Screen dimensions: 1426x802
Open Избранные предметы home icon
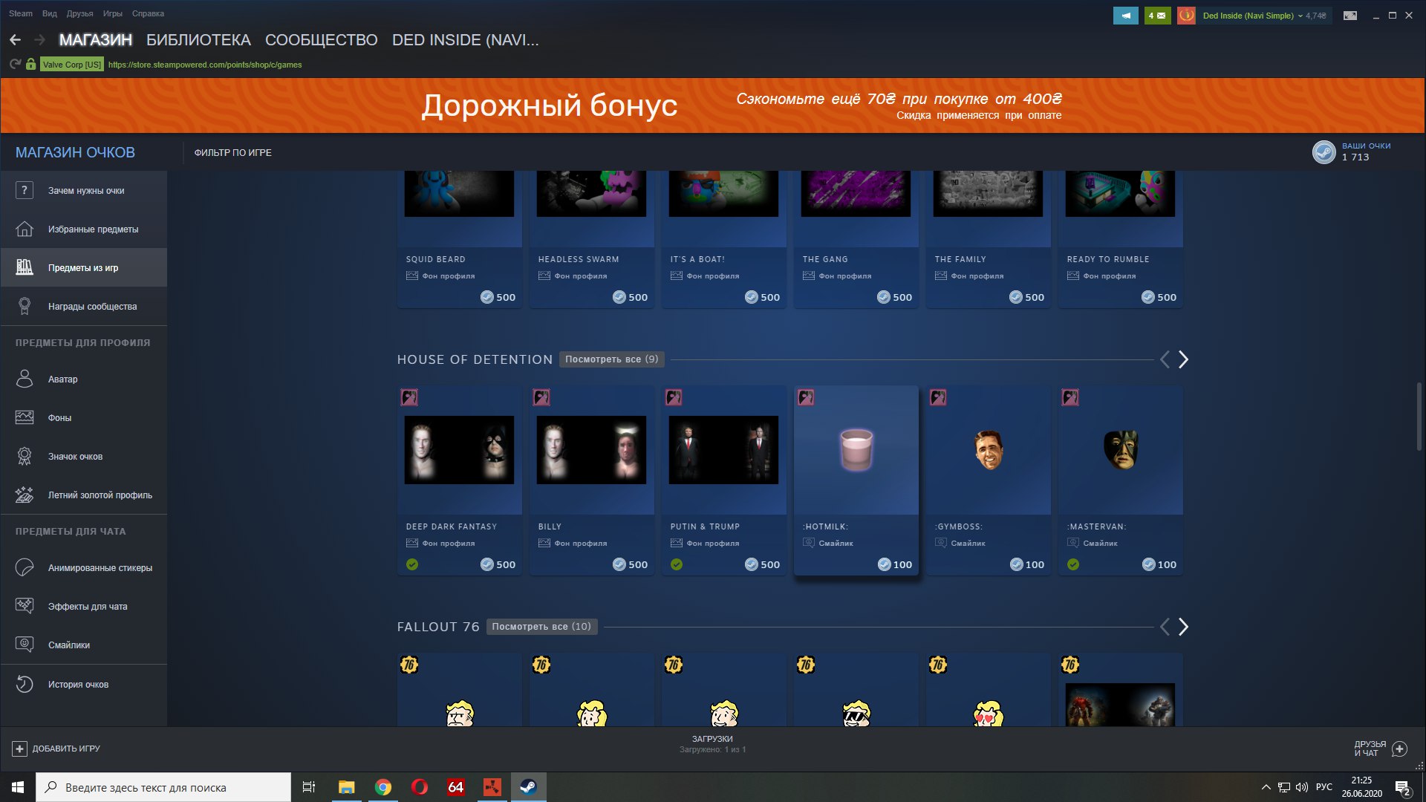25,229
